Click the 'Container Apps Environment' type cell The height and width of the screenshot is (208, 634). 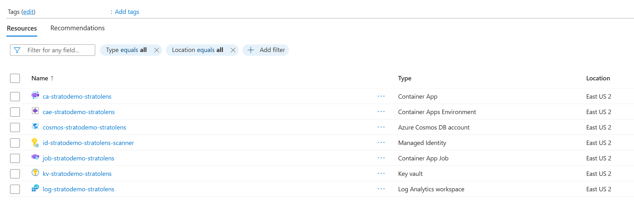437,112
